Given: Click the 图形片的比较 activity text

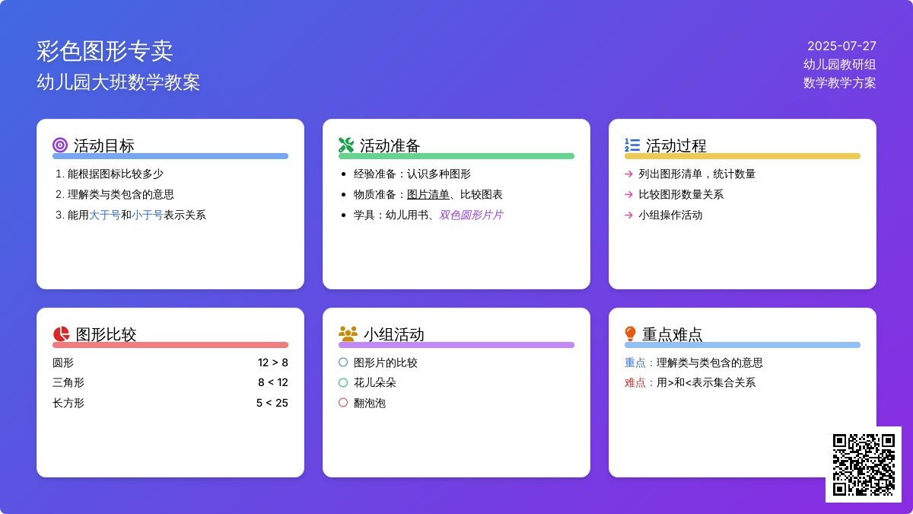Looking at the screenshot, I should 386,362.
